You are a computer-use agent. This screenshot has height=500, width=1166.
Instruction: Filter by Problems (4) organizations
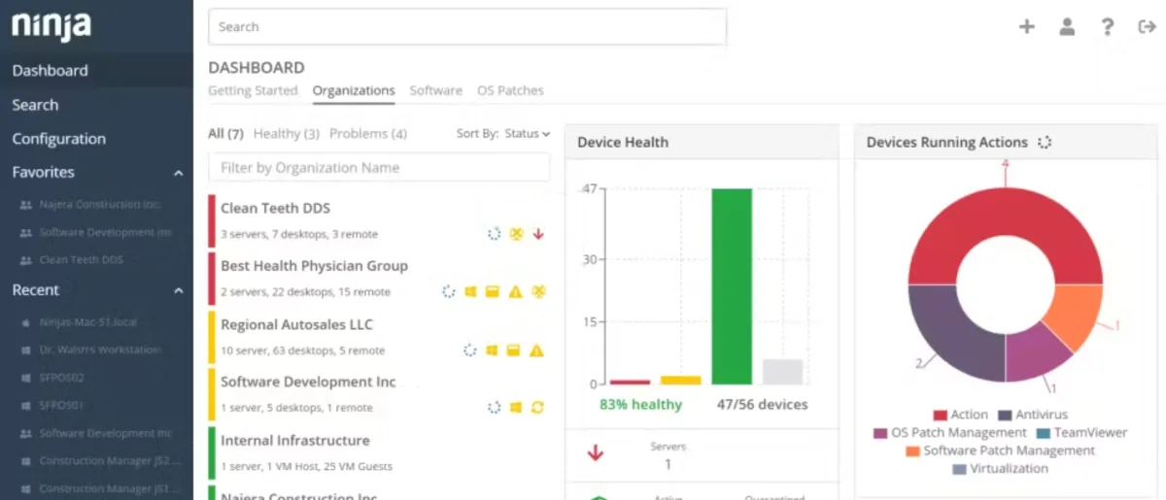pyautogui.click(x=368, y=134)
